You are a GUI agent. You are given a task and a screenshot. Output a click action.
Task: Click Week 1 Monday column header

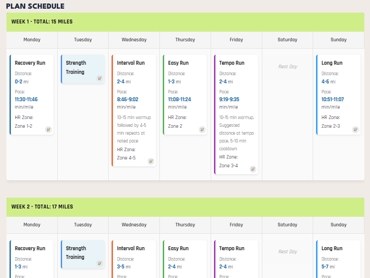32,40
